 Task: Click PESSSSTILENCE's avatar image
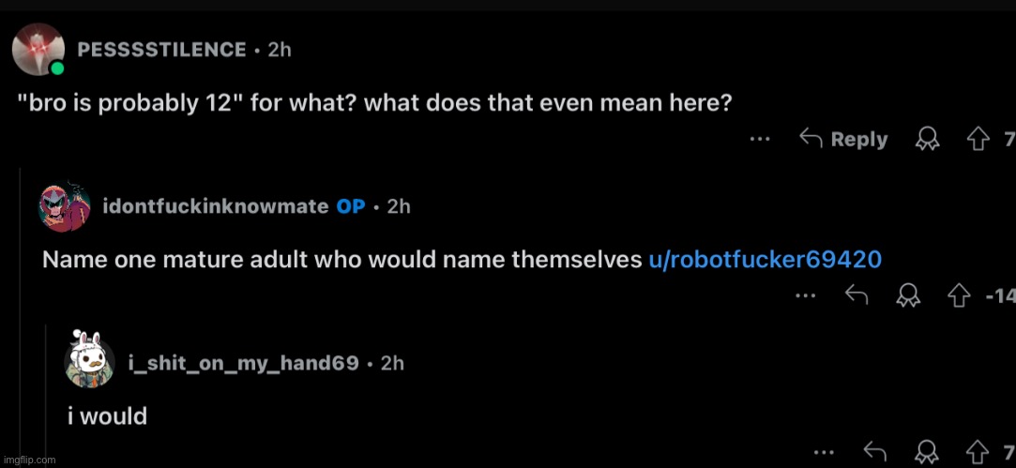(x=38, y=50)
